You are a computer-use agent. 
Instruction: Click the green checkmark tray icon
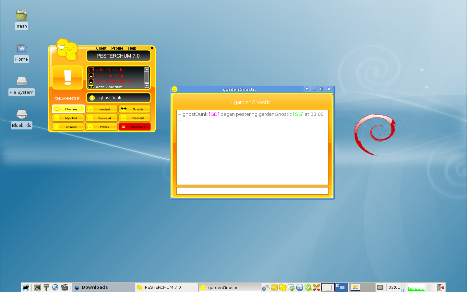click(308, 287)
